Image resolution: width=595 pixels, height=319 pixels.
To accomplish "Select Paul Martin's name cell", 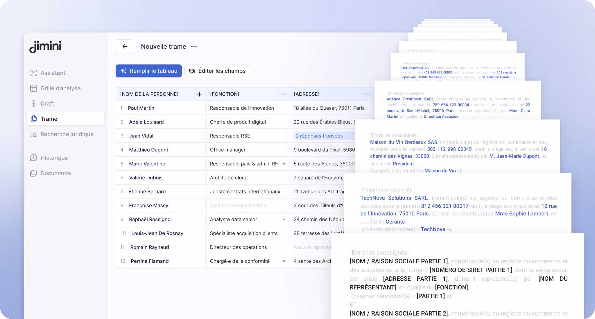I will pos(141,108).
